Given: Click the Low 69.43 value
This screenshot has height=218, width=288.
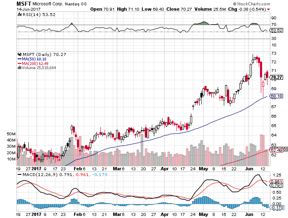Looking at the screenshot, I should (x=153, y=9).
